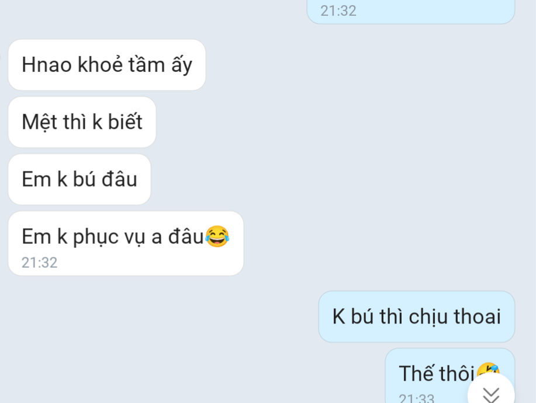Click the word 'Thế' in last sent bubble
Viewport: 536px width, 403px height.
click(416, 373)
